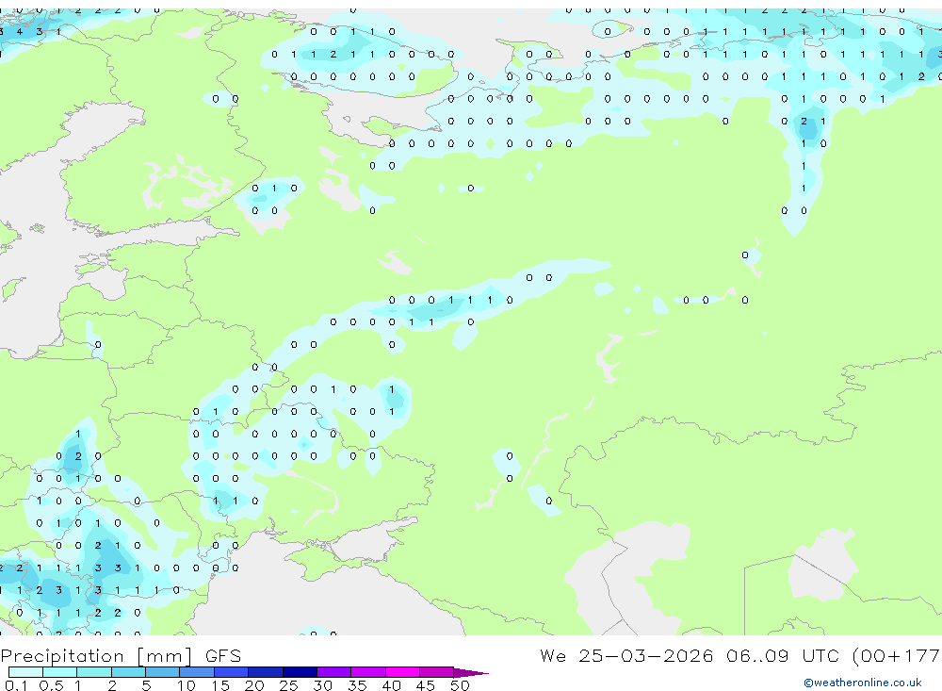Click the 20–25 mm dark blue swatch
Viewport: 942px width, 691px height.
click(x=266, y=672)
